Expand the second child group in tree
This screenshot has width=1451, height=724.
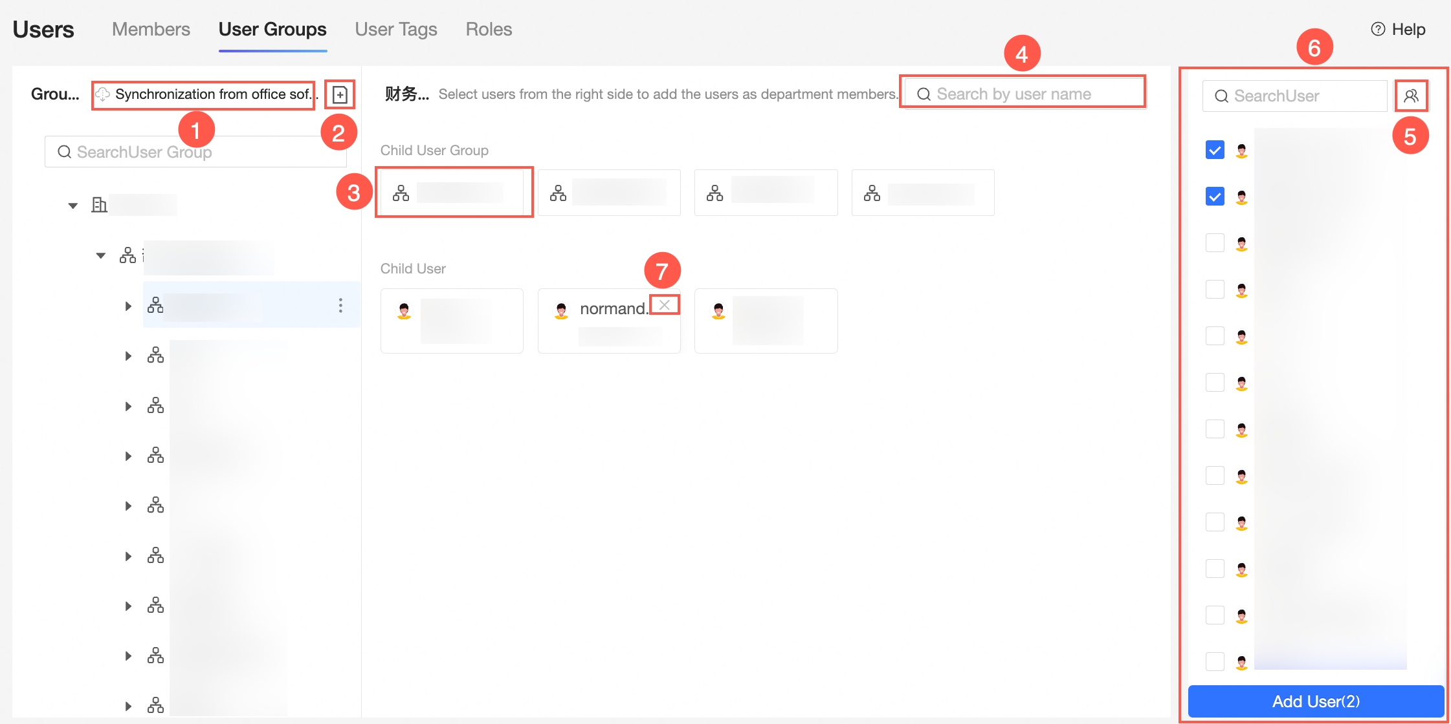(x=128, y=356)
